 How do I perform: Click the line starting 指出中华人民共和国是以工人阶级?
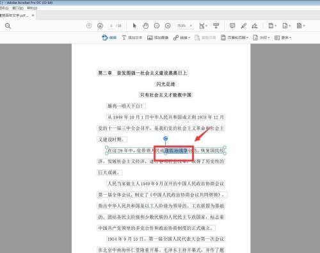point(161,206)
